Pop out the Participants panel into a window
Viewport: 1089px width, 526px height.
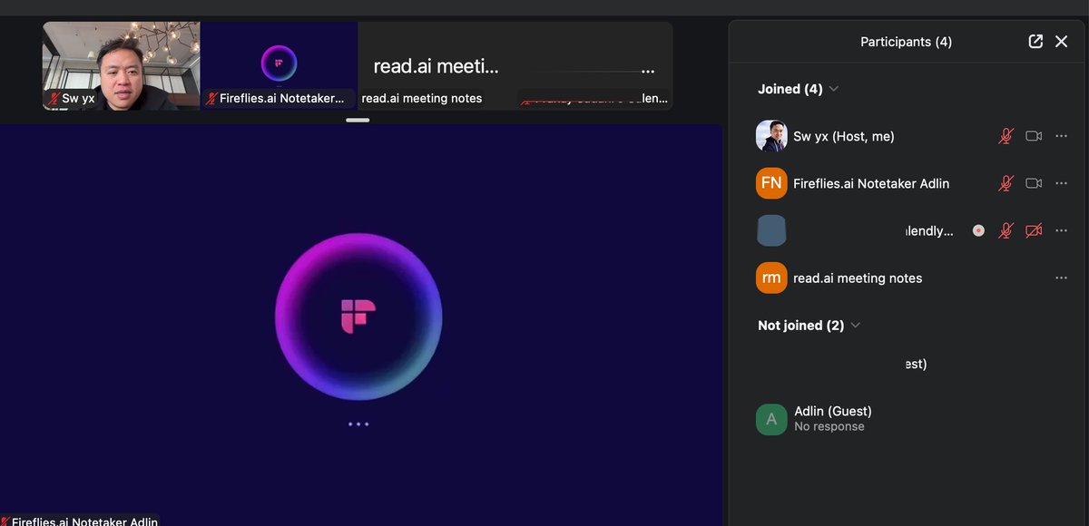pos(1035,42)
